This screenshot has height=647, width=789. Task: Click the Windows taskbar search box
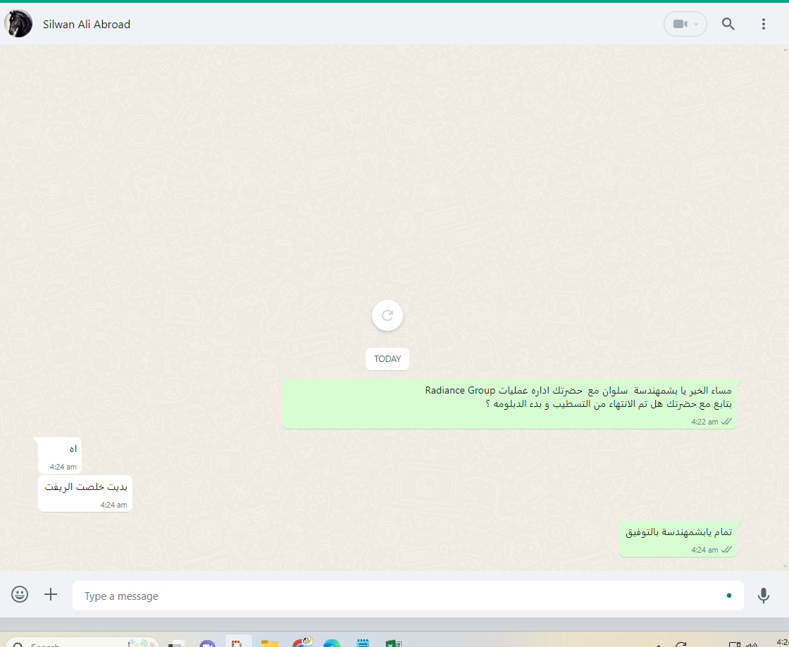pyautogui.click(x=82, y=643)
